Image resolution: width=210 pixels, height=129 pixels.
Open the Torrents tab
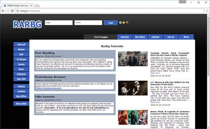pyautogui.click(x=125, y=37)
